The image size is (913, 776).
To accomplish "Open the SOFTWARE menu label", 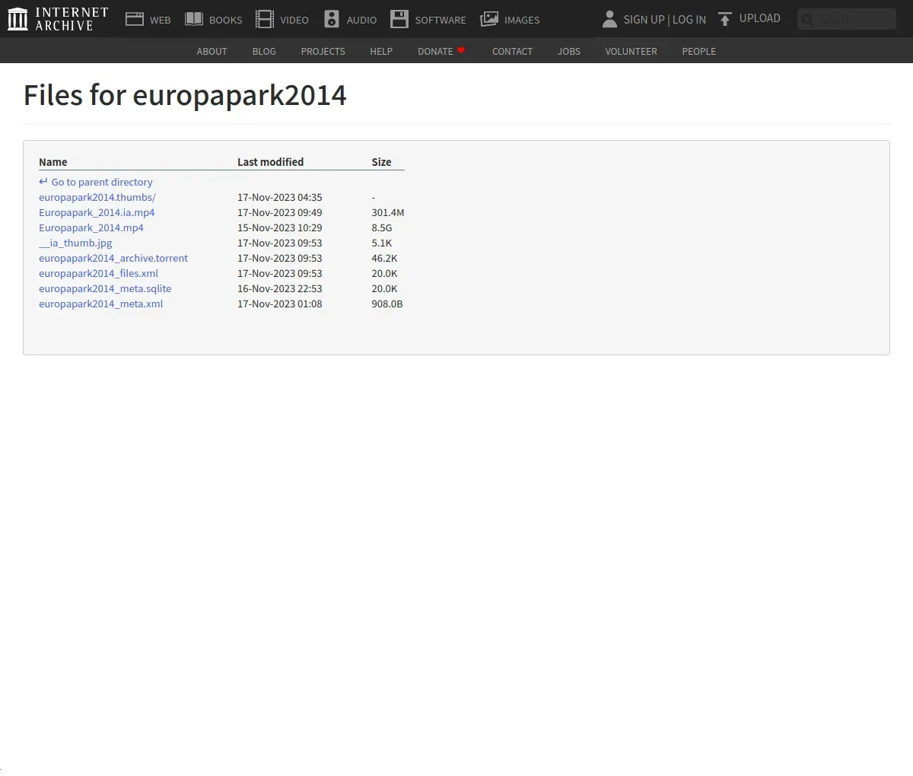I will [x=441, y=21].
